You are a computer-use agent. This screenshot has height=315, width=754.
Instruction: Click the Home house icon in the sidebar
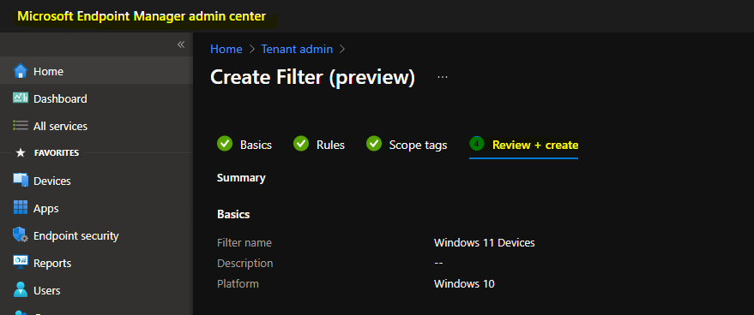pyautogui.click(x=21, y=71)
